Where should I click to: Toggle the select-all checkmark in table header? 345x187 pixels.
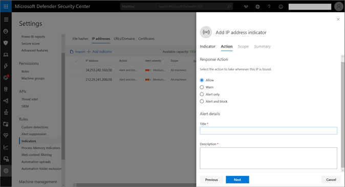point(76,61)
